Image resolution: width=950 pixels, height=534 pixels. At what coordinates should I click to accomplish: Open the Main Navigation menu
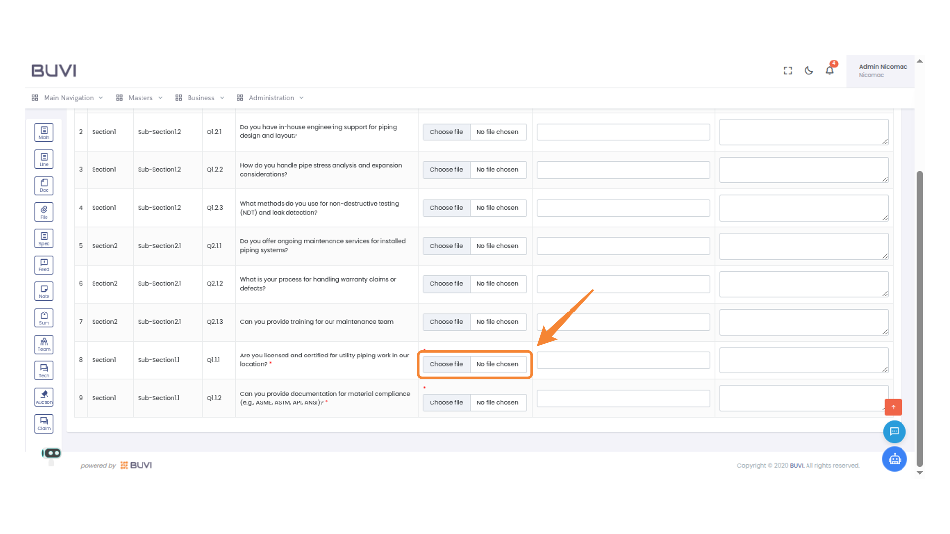(x=68, y=98)
